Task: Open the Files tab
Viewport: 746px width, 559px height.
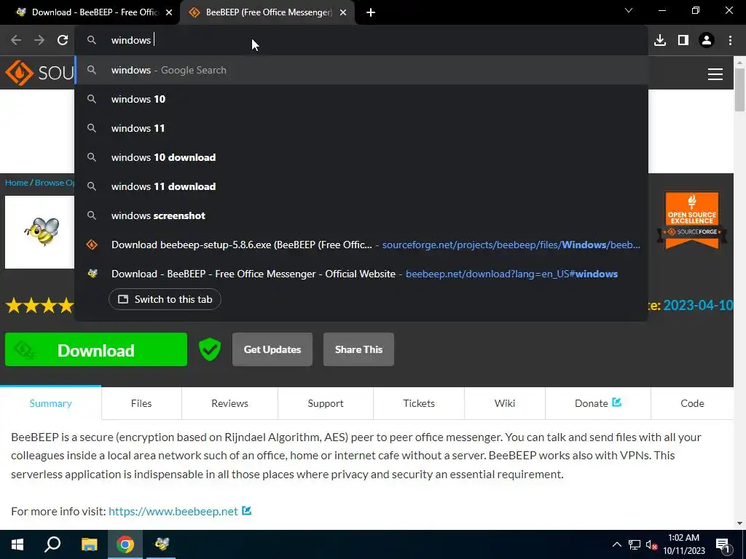Action: point(141,403)
